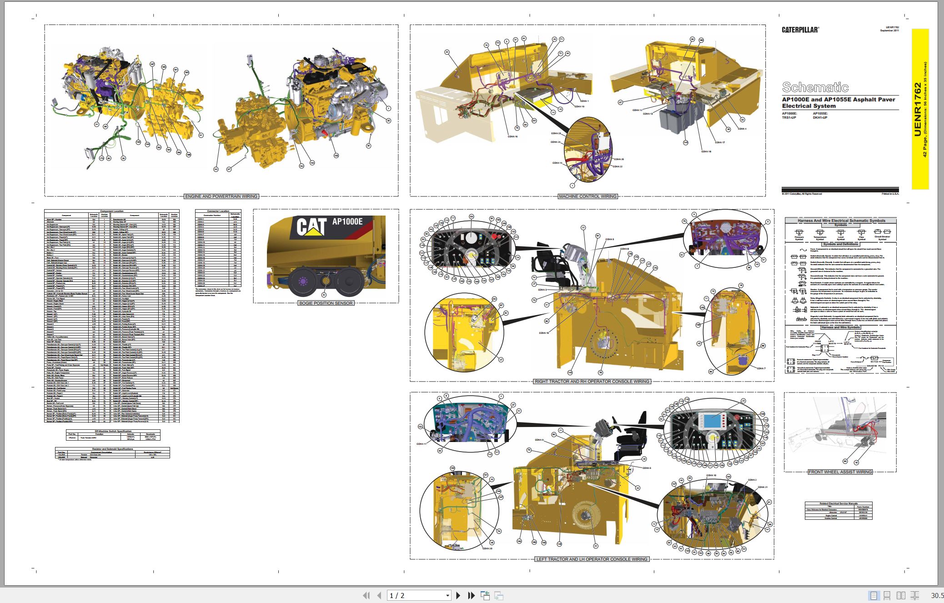944x603 pixels.
Task: Click '© 2011 Caterpillar, All Rights Reserved' text
Action: 802,194
